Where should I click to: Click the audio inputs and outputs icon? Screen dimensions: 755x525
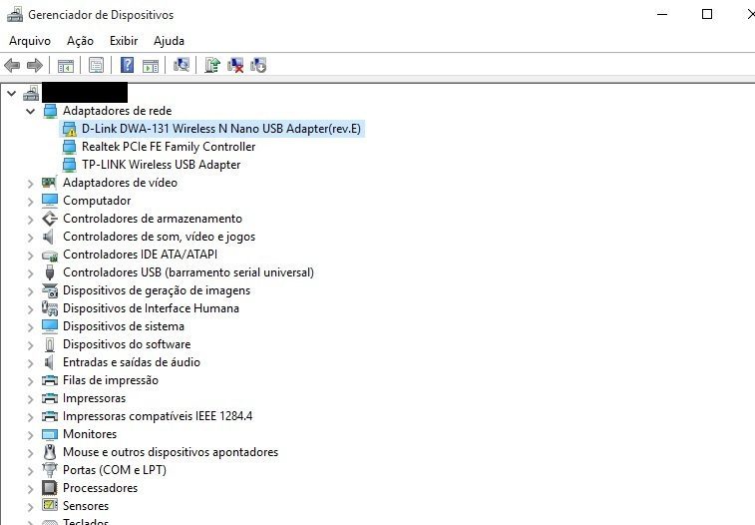pos(49,362)
